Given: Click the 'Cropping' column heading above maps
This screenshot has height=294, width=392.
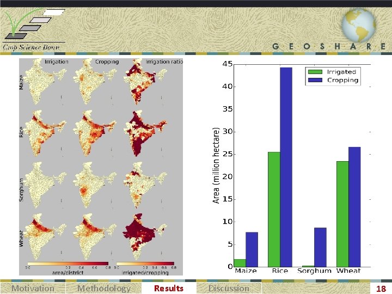Looking at the screenshot, I should point(107,62).
